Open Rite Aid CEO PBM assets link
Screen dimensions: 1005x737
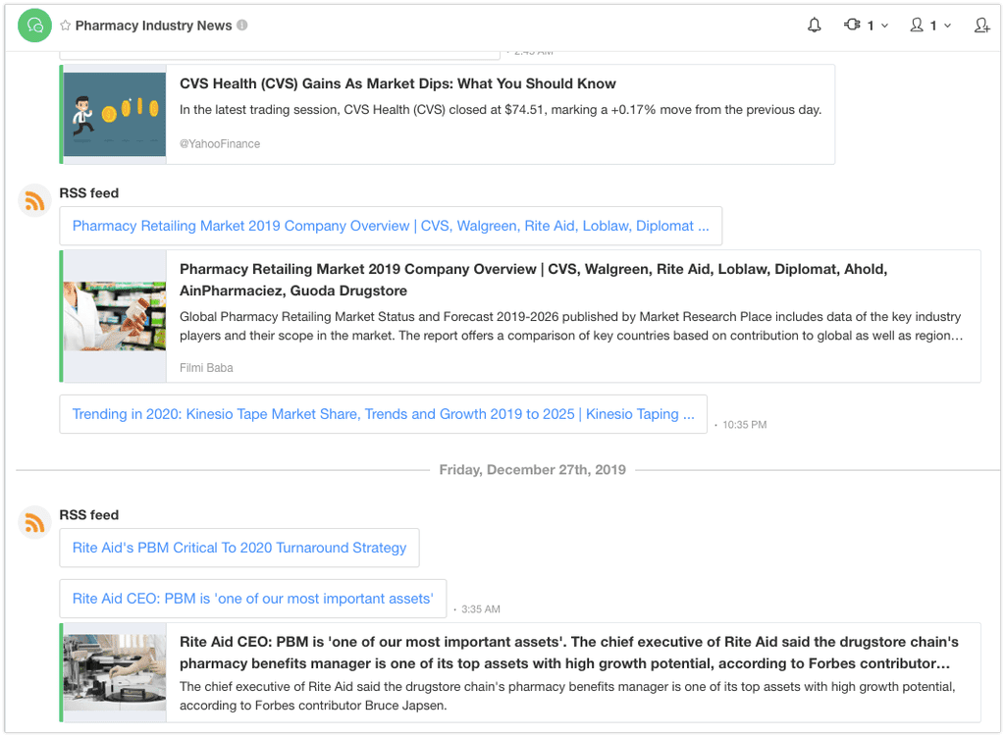click(252, 599)
